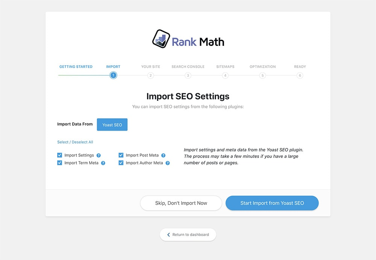
Task: Click step circle number 3
Action: point(188,75)
